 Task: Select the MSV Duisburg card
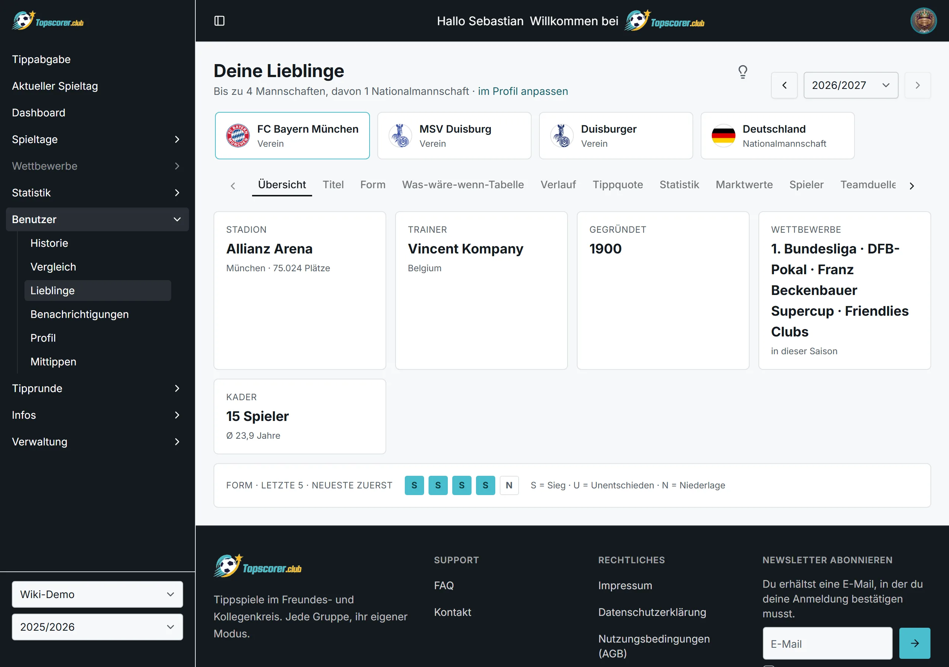(x=454, y=136)
